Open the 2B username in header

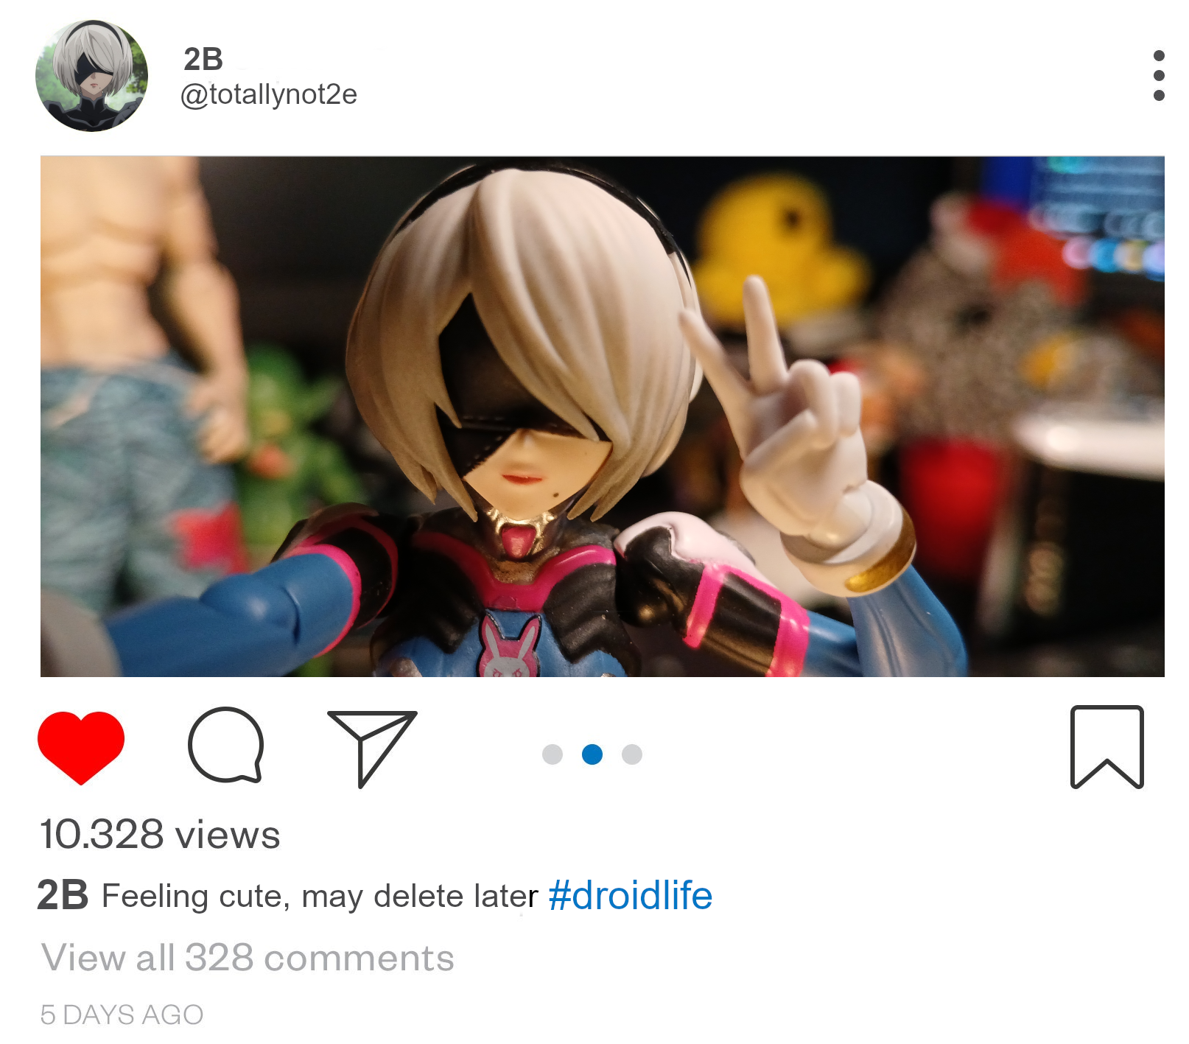[203, 60]
